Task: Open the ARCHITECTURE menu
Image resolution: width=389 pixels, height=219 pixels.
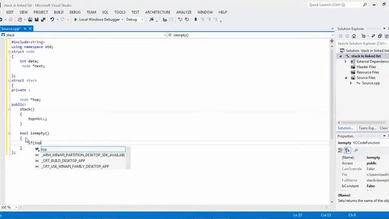Action: [x=157, y=12]
